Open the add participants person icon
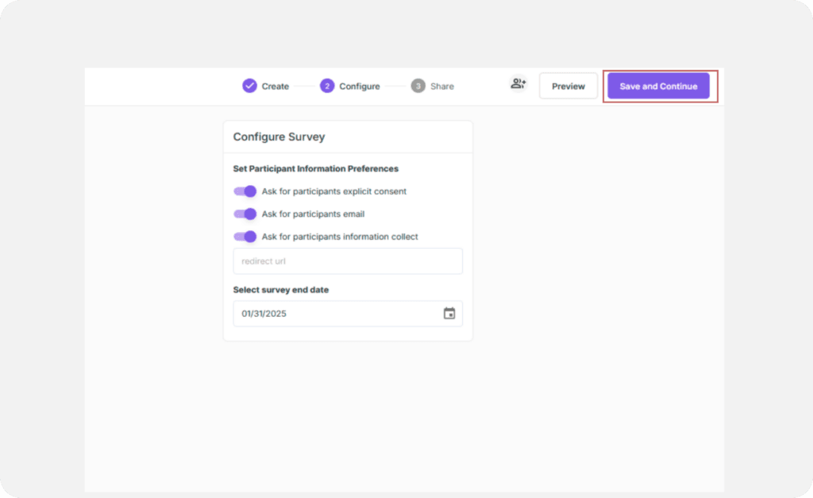 [x=518, y=84]
